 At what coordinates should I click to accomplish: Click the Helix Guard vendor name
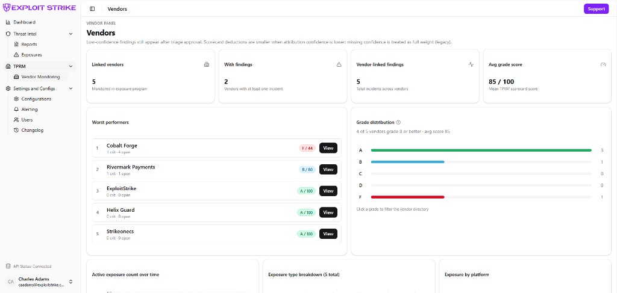[121, 210]
